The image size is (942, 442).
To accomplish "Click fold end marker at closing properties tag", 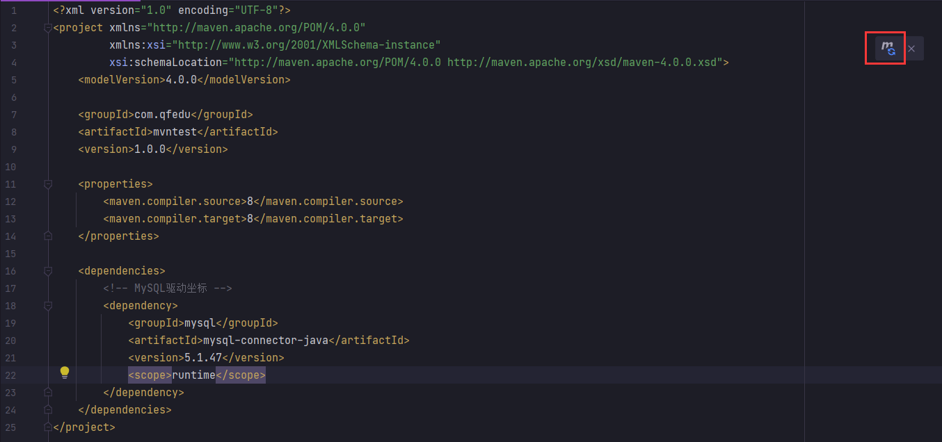I will [x=48, y=236].
